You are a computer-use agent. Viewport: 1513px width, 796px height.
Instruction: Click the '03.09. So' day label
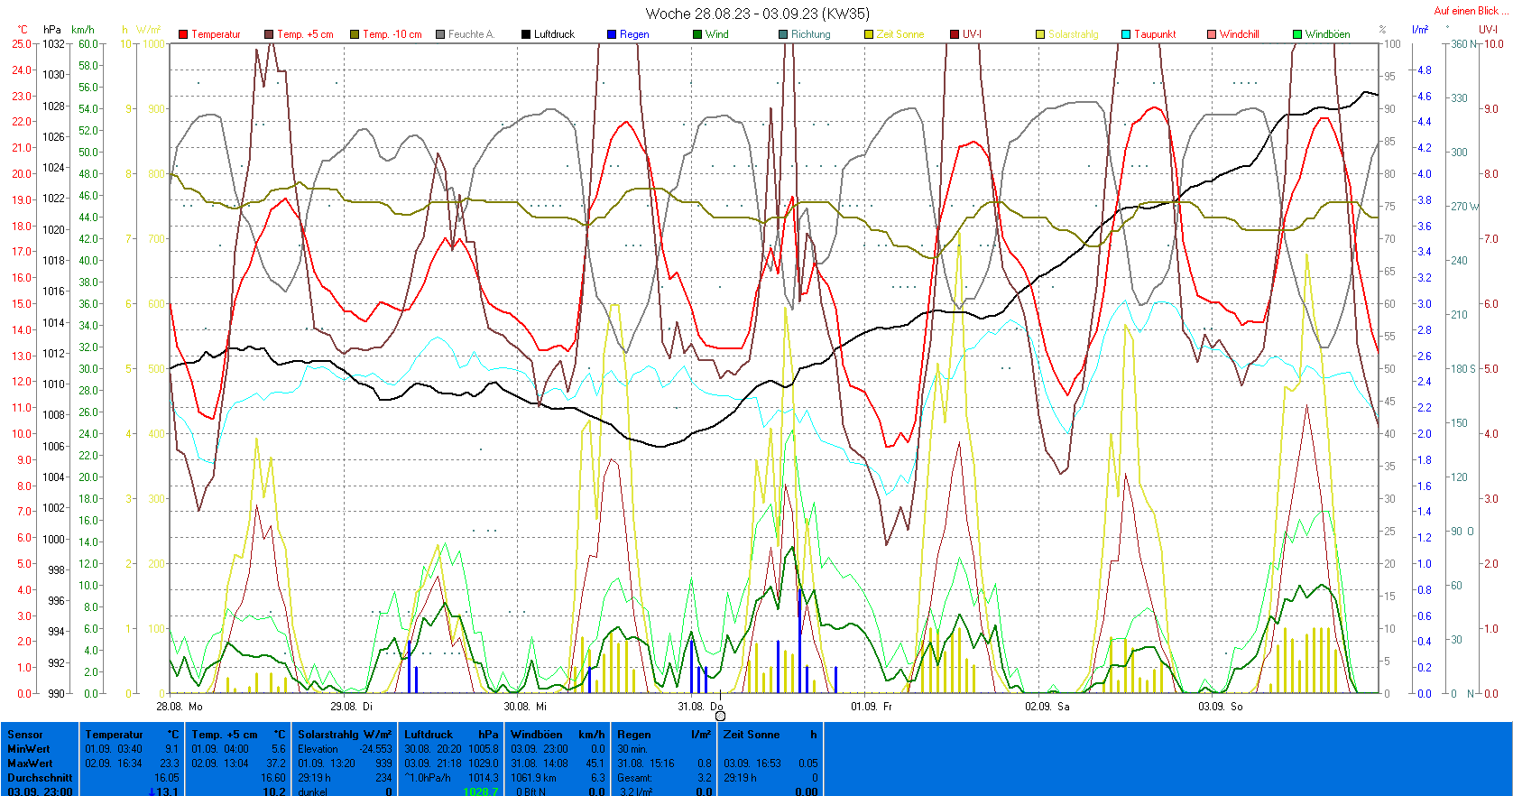(x=1220, y=706)
